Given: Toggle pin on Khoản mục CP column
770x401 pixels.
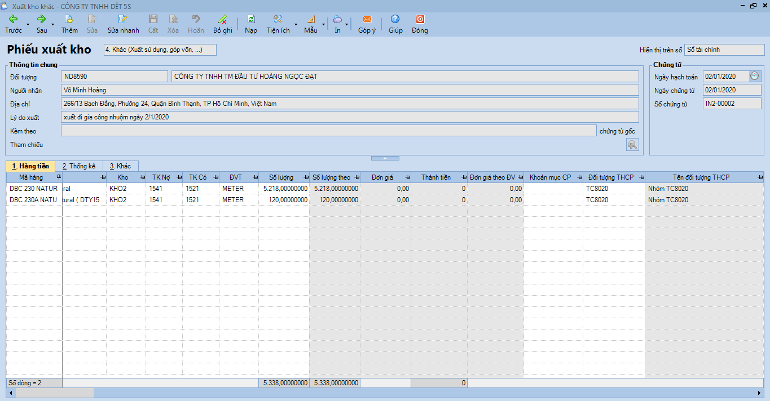Looking at the screenshot, I should click(x=579, y=177).
